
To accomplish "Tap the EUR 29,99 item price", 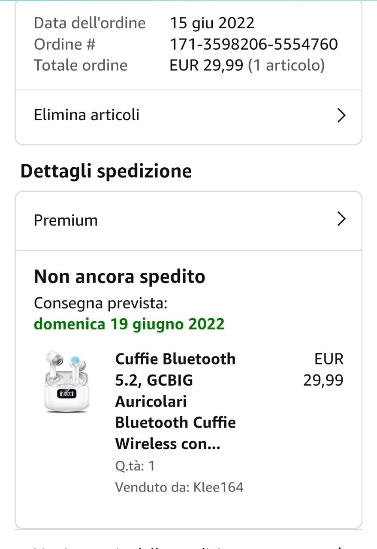I will 324,369.
